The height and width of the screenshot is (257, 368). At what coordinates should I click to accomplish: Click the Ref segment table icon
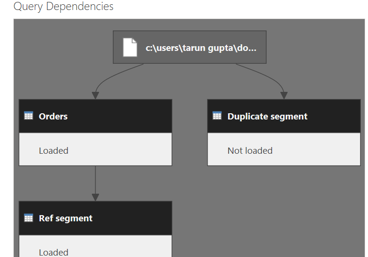[29, 217]
